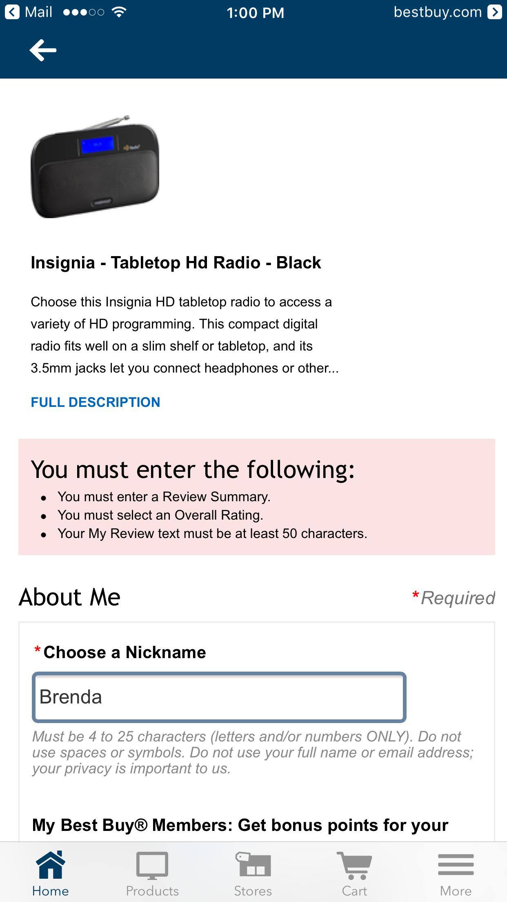Open the Insignia Tabletop Hd Radio title
Screen dimensions: 507x902
tap(176, 263)
